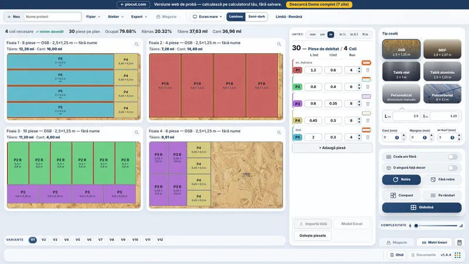
Task: Open Magazie in the top toolbar
Action: [166, 17]
